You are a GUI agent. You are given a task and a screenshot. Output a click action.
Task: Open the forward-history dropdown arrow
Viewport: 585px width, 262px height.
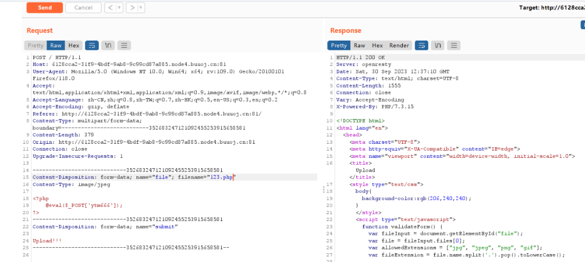(141, 8)
